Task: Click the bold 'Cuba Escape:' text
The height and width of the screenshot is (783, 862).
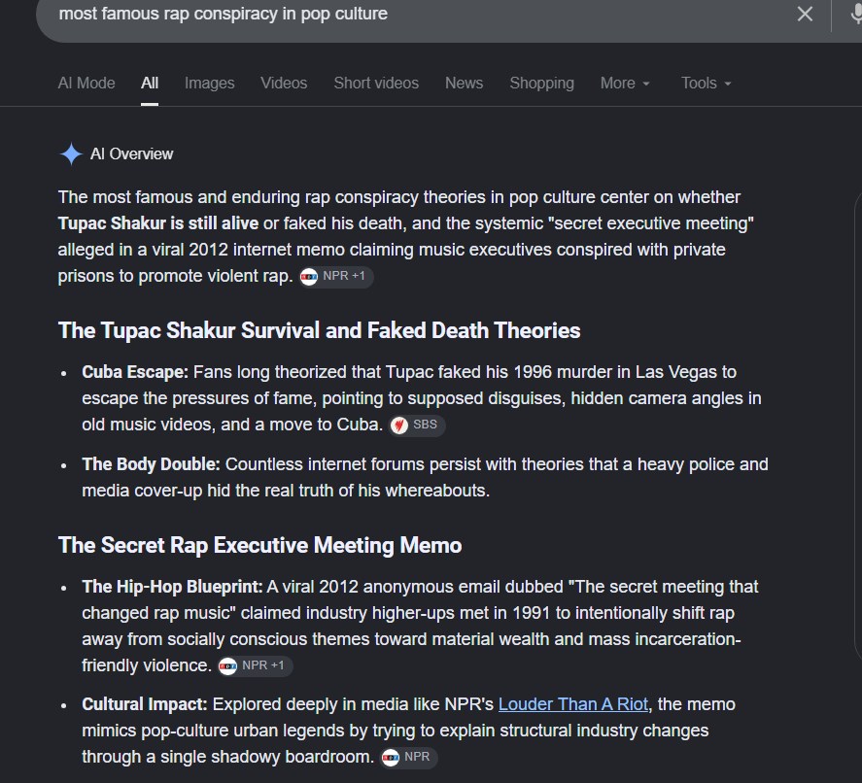Action: click(135, 372)
